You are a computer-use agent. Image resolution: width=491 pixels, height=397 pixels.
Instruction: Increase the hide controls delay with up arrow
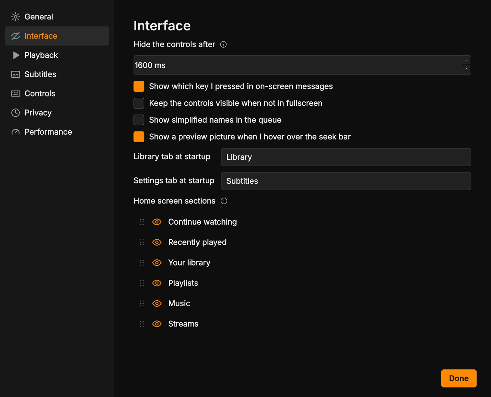(466, 61)
